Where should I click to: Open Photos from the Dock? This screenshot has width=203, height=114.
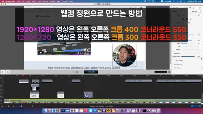(x=72, y=111)
